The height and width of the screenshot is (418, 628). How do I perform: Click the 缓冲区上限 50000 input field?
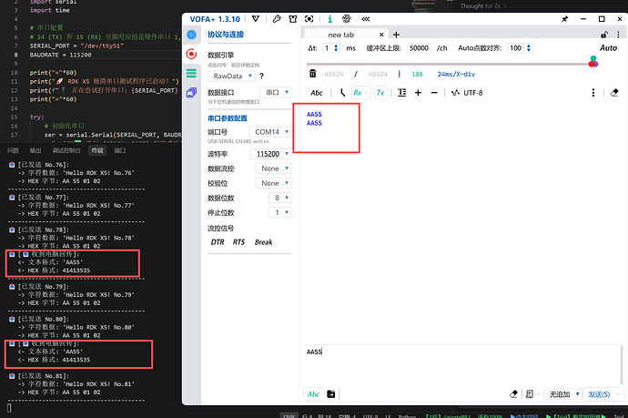click(419, 48)
